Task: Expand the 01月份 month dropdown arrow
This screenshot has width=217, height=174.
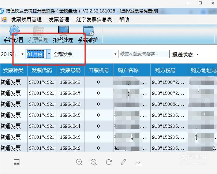Action: (x=49, y=54)
